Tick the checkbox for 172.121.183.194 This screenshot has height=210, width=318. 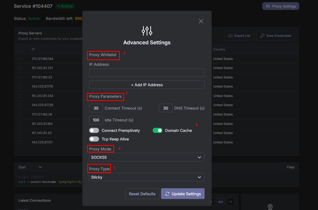(20, 59)
